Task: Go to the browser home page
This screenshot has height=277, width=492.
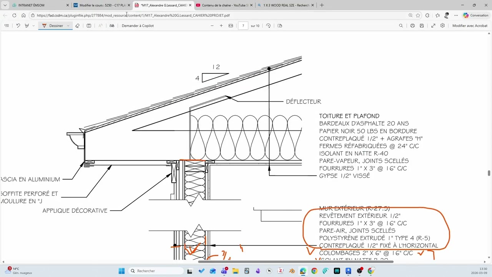Action: [23, 15]
